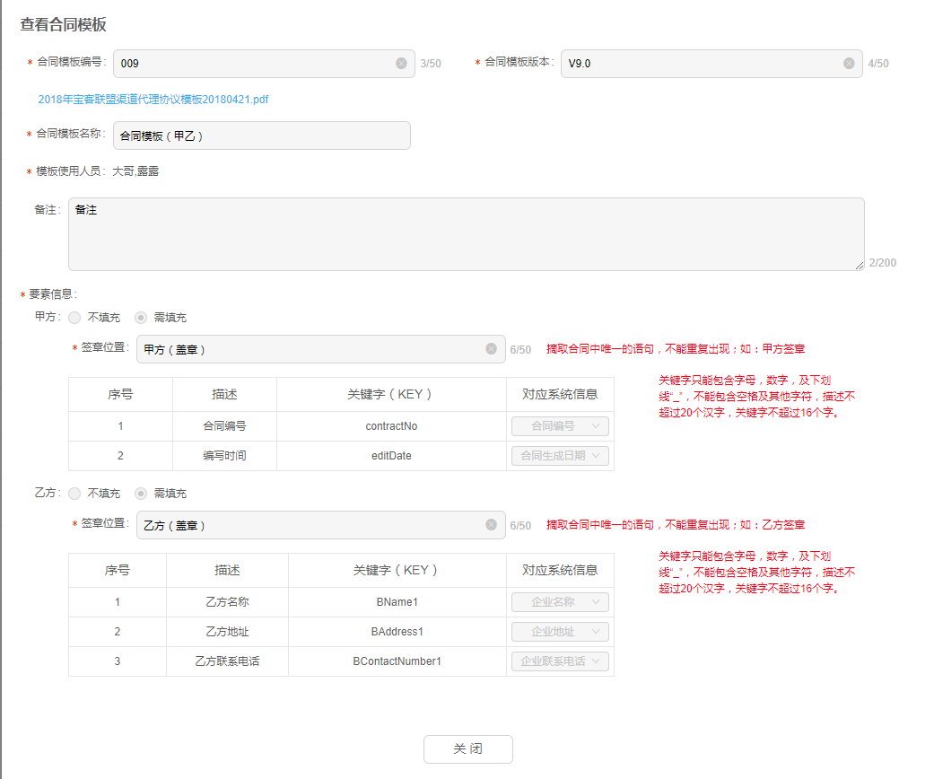The height and width of the screenshot is (779, 934).
Task: Expand the 企业名称 dropdown
Action: tap(560, 602)
